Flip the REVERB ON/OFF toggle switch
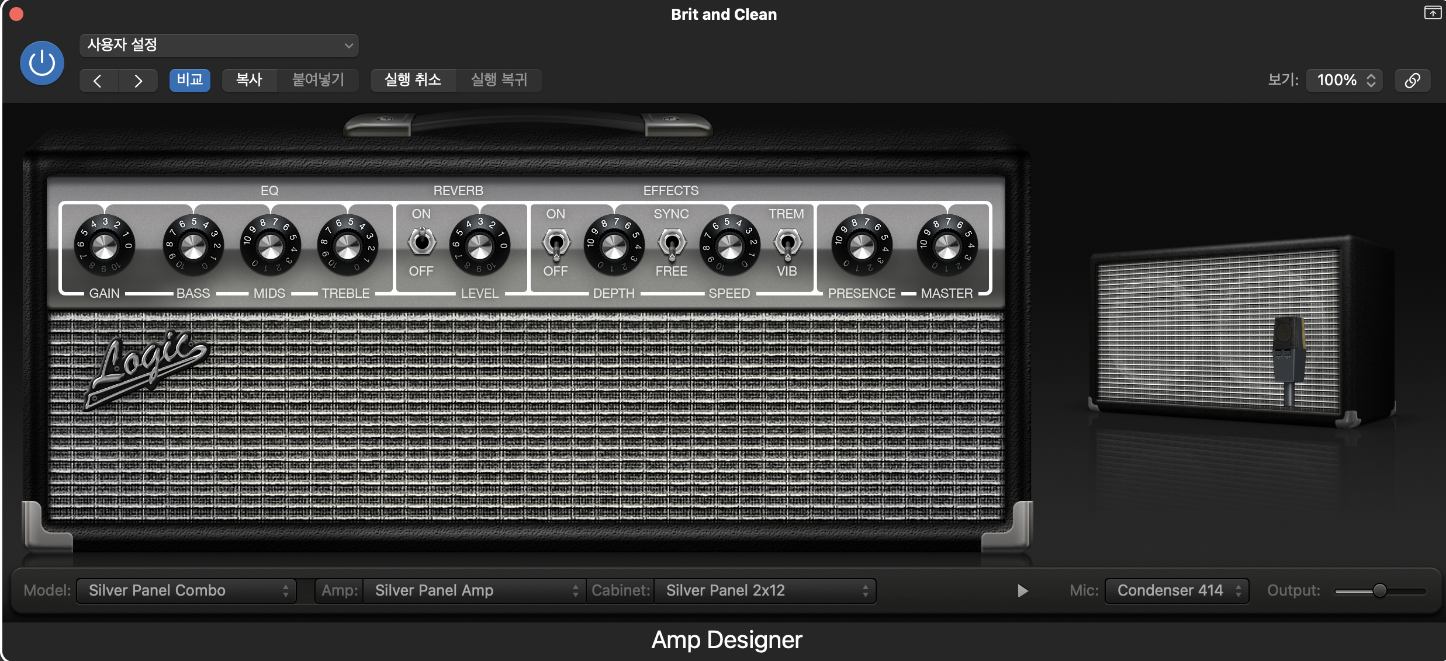This screenshot has height=661, width=1446. coord(421,241)
